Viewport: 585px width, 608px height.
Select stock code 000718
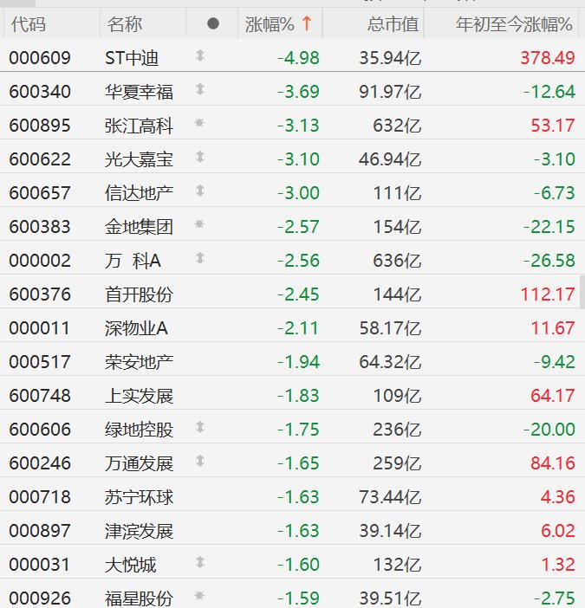(40, 497)
